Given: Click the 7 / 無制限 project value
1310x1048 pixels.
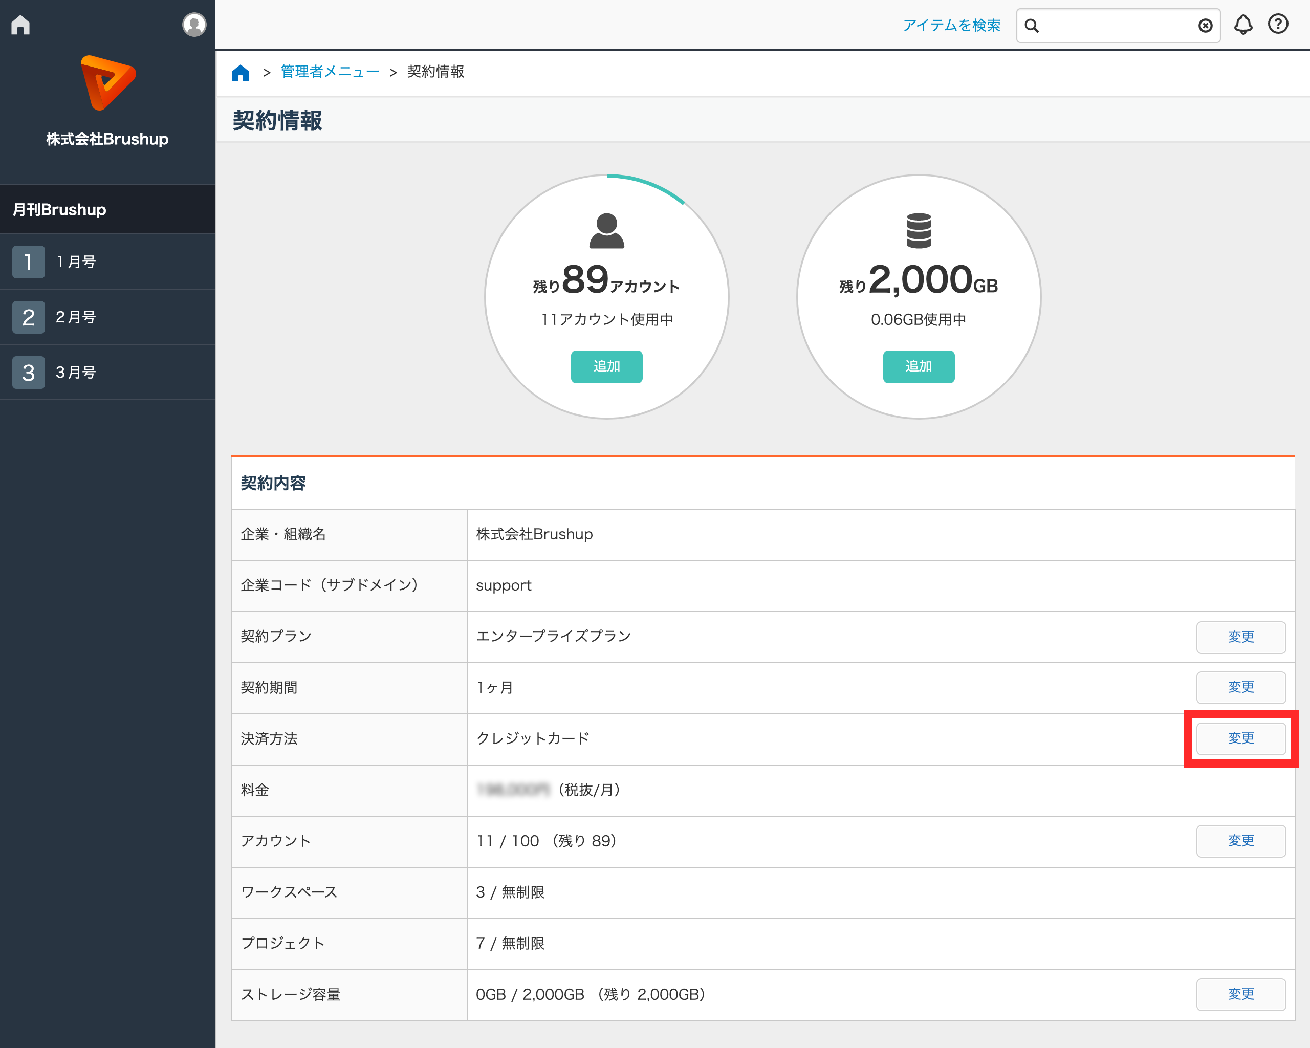Looking at the screenshot, I should coord(510,944).
